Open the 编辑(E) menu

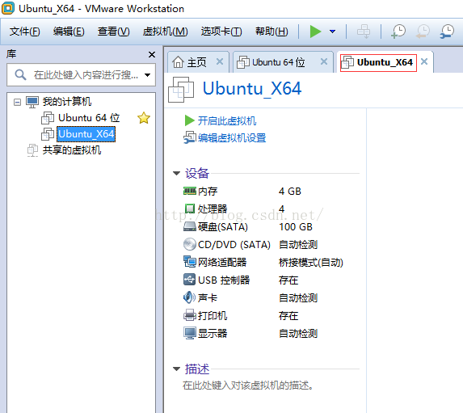click(69, 32)
